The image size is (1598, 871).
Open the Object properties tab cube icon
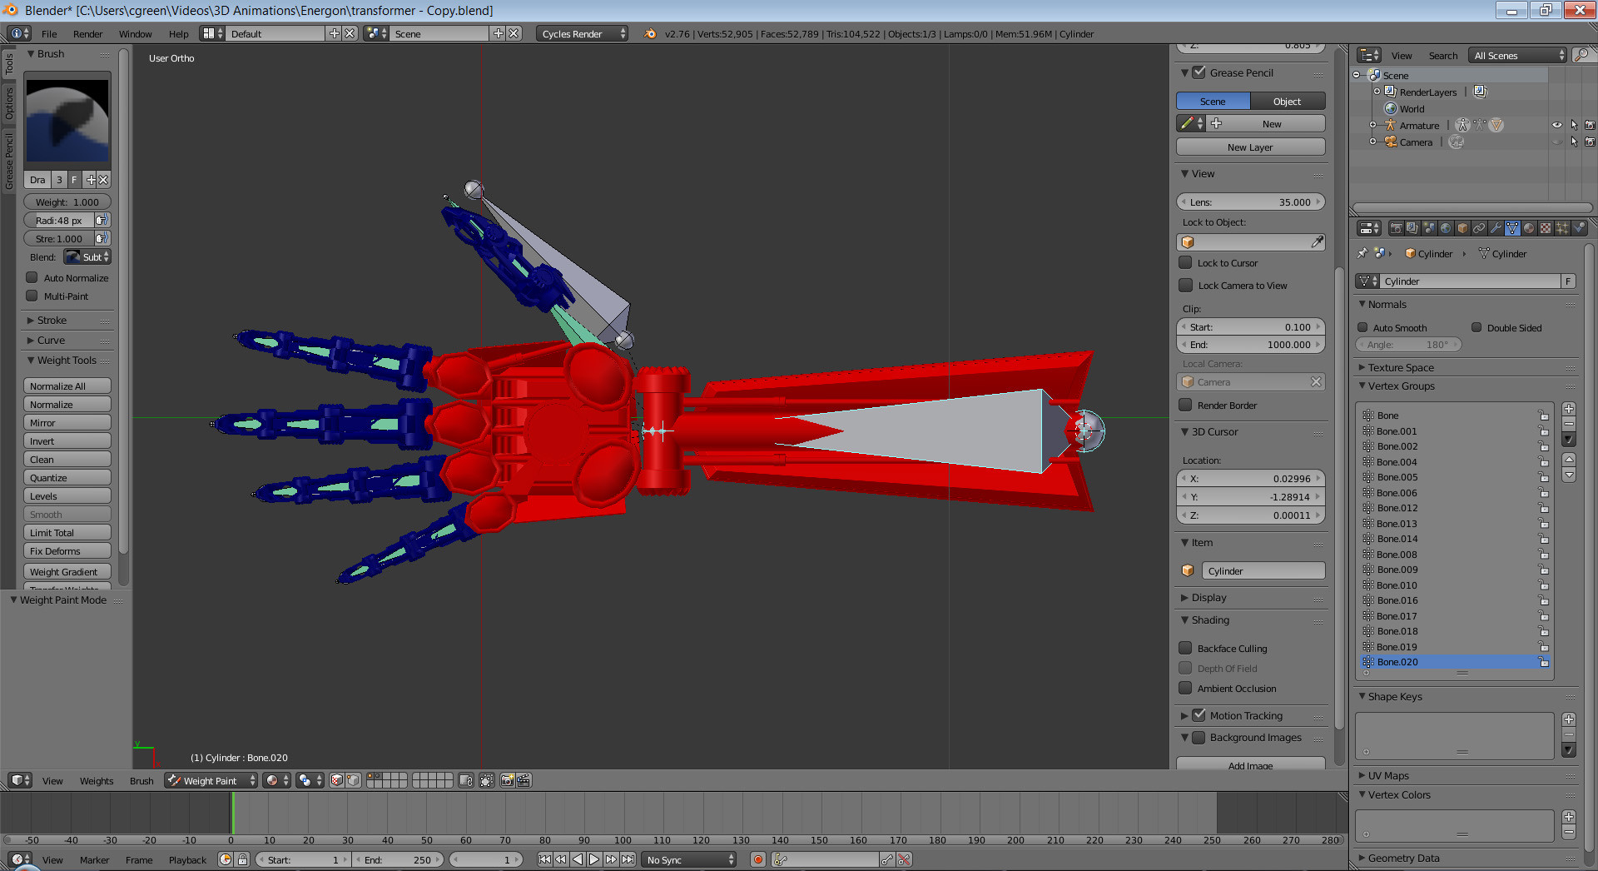pyautogui.click(x=1462, y=228)
